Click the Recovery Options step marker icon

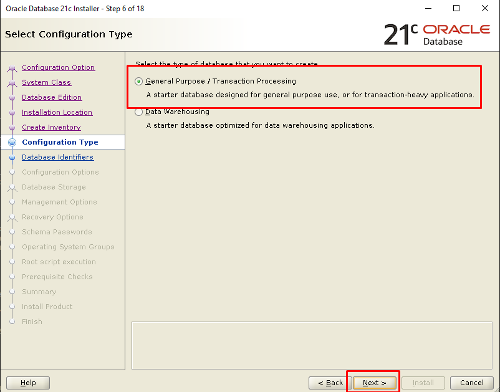(x=12, y=218)
